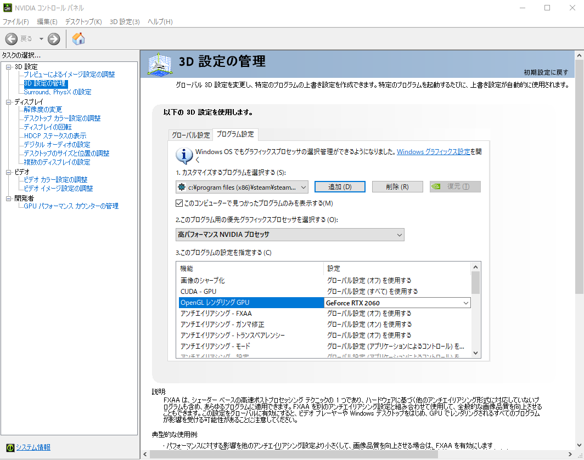Open GeForce RTX 2060 dropdown
Screen dimensions: 584x460
[x=397, y=303]
